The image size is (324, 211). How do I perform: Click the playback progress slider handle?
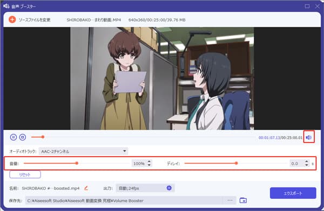click(43, 137)
